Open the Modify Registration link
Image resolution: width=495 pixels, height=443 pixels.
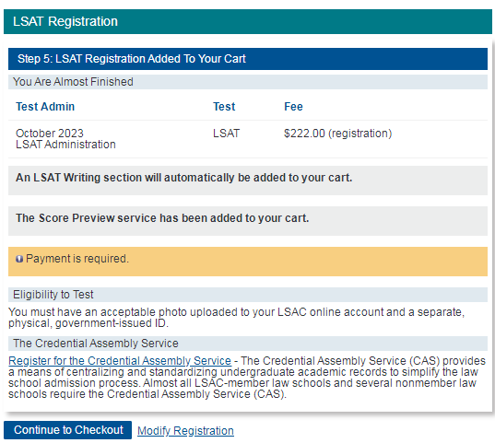(185, 431)
